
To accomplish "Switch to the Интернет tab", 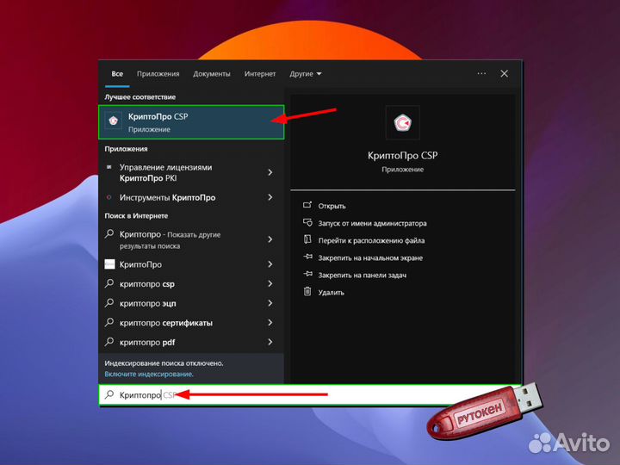I will point(260,74).
